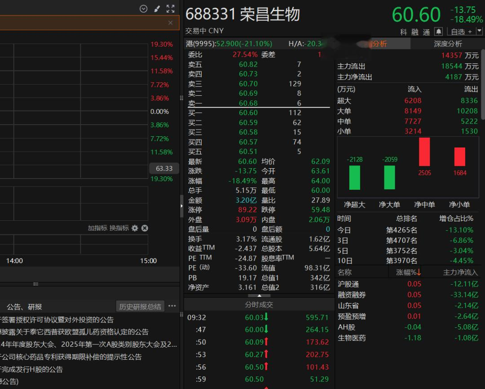Open announcement on 核心药品专利获得期限补偿
The width and height of the screenshot is (485, 389).
71,357
